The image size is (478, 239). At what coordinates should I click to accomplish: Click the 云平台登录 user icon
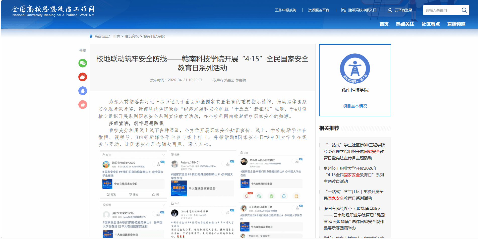(x=390, y=10)
